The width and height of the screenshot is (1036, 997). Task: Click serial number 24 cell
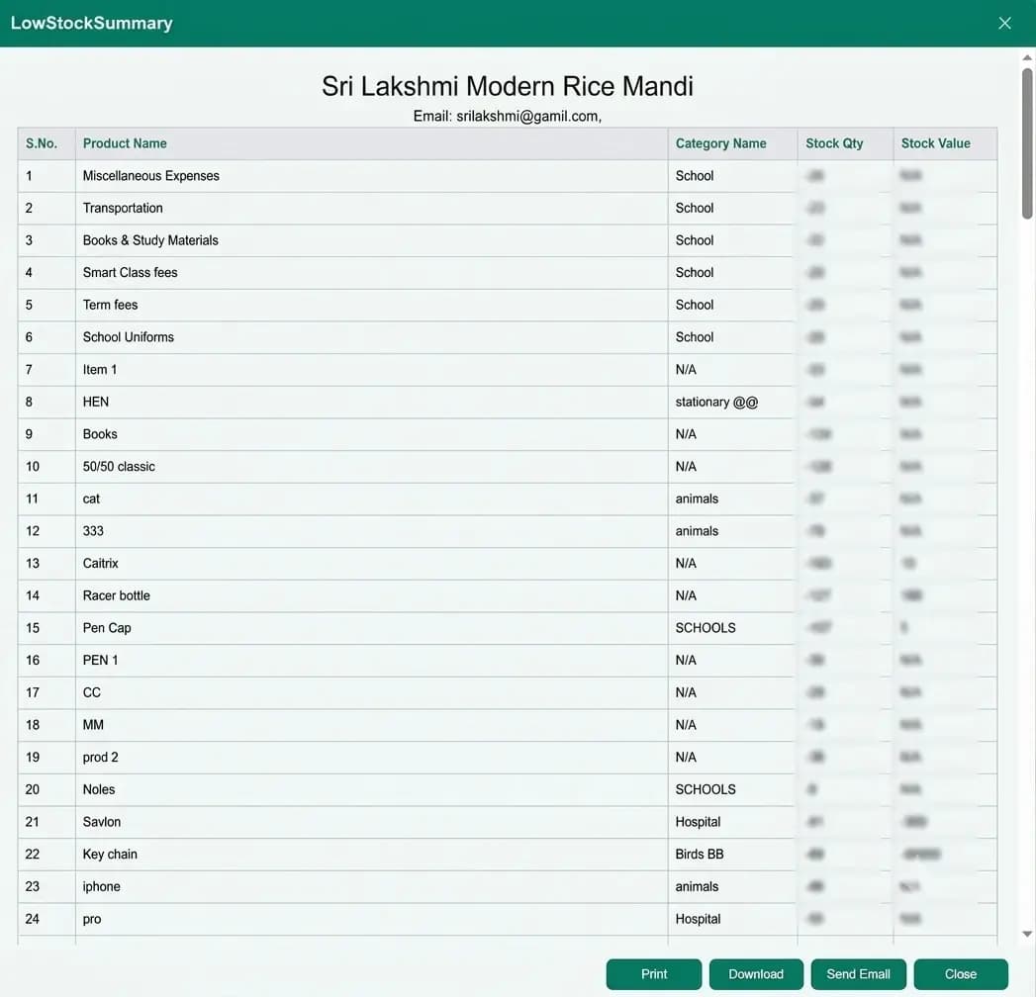pyautogui.click(x=47, y=919)
